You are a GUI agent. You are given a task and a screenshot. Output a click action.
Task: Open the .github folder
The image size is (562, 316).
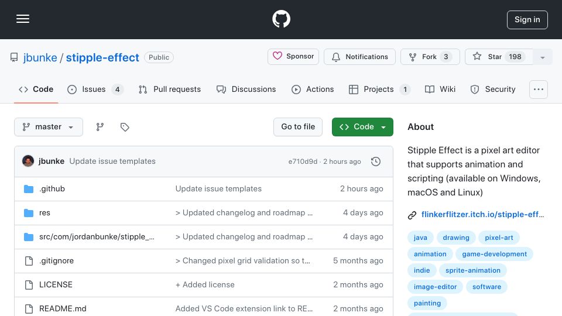(52, 189)
